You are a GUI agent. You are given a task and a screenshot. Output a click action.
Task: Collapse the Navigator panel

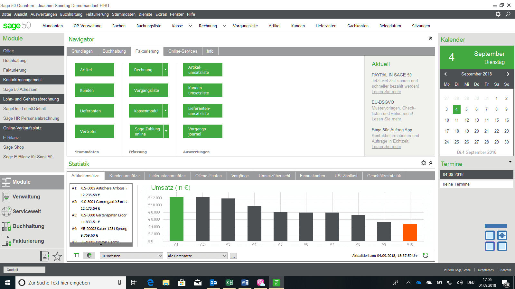[x=431, y=39]
